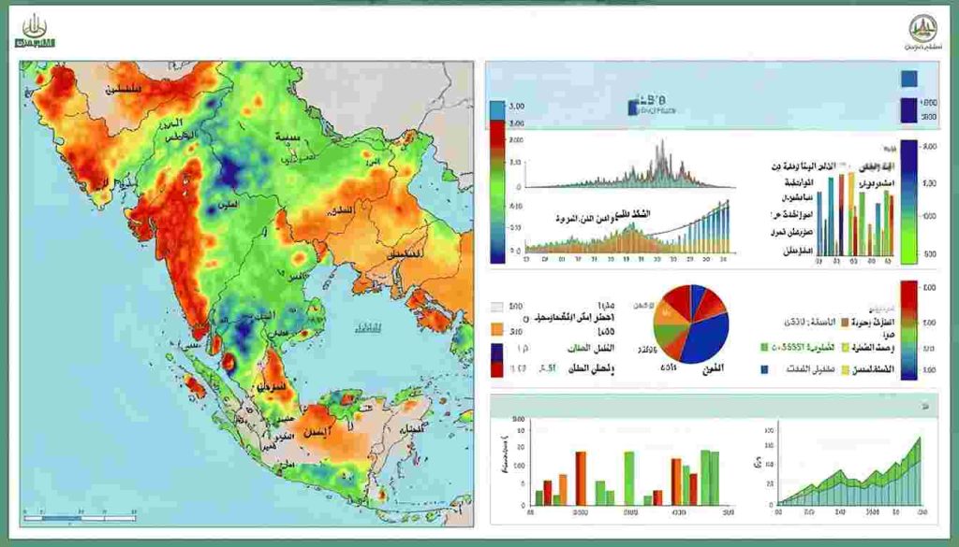
Task: Click the circular emblem logo at top-right
Action: [x=925, y=32]
